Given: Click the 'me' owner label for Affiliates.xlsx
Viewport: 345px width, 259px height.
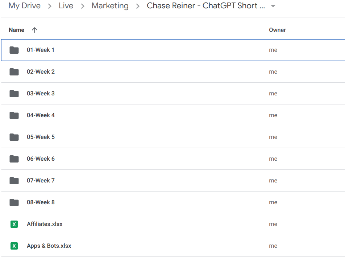Looking at the screenshot, I should [x=273, y=224].
